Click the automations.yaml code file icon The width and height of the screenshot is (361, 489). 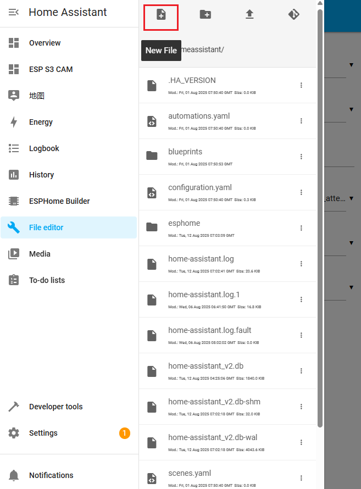coord(152,121)
